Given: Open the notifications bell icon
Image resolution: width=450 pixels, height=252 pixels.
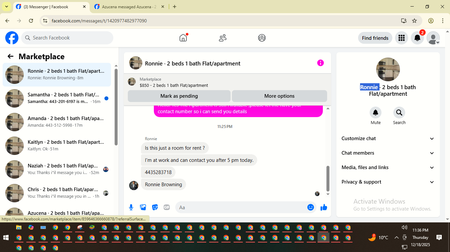Looking at the screenshot, I should pos(417,38).
